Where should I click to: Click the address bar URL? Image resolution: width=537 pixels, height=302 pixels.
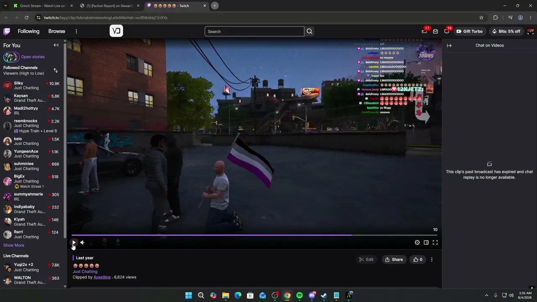[106, 18]
